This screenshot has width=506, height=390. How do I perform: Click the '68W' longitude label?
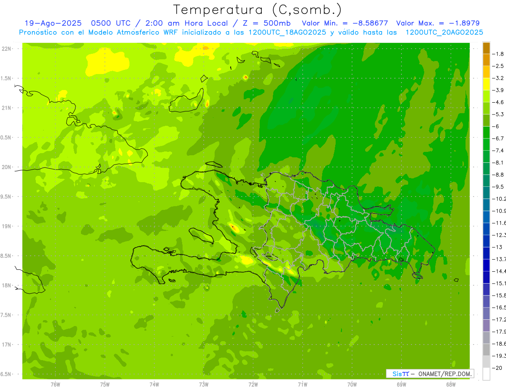451,385
